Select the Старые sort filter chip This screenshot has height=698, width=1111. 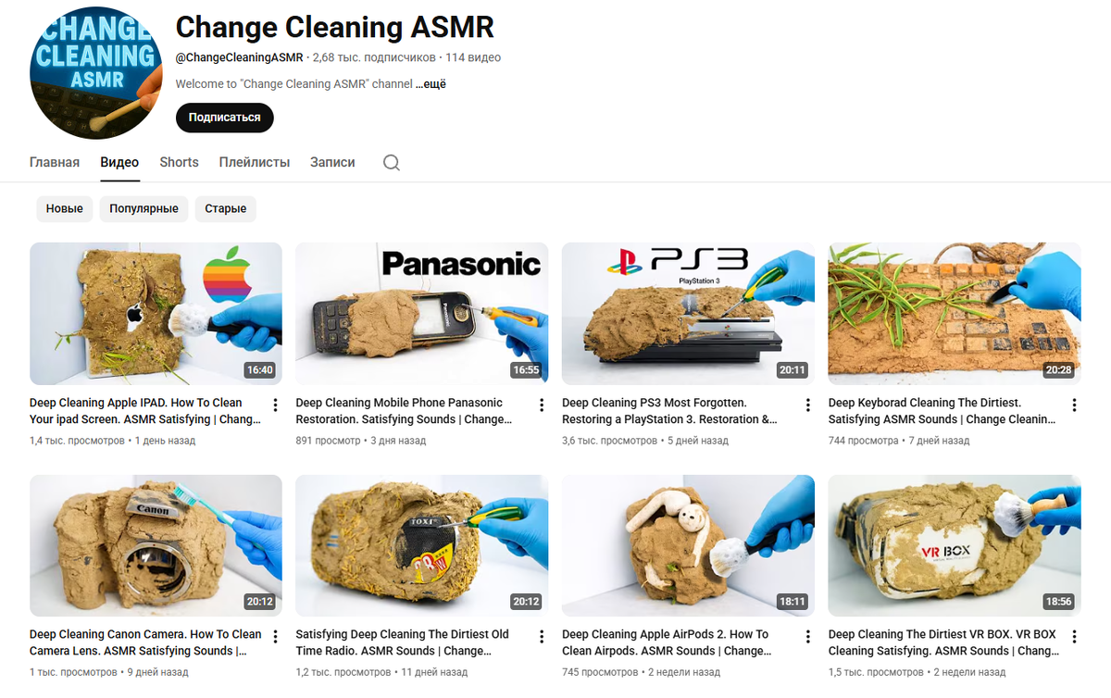tap(226, 208)
